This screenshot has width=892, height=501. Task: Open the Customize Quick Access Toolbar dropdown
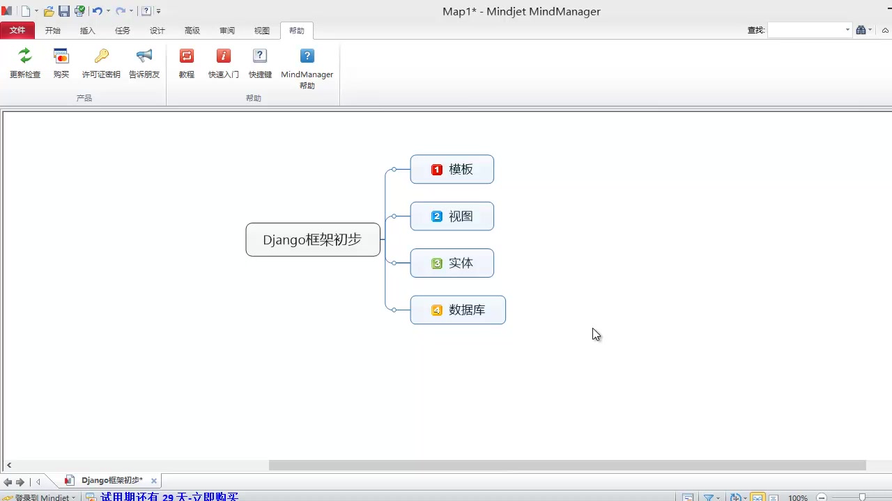159,11
